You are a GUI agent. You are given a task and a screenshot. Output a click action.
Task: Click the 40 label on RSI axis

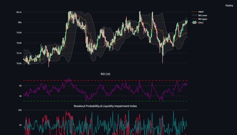20,96
